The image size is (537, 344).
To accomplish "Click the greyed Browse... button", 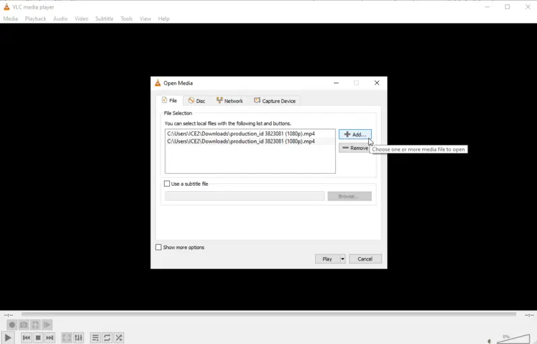I will 349,196.
